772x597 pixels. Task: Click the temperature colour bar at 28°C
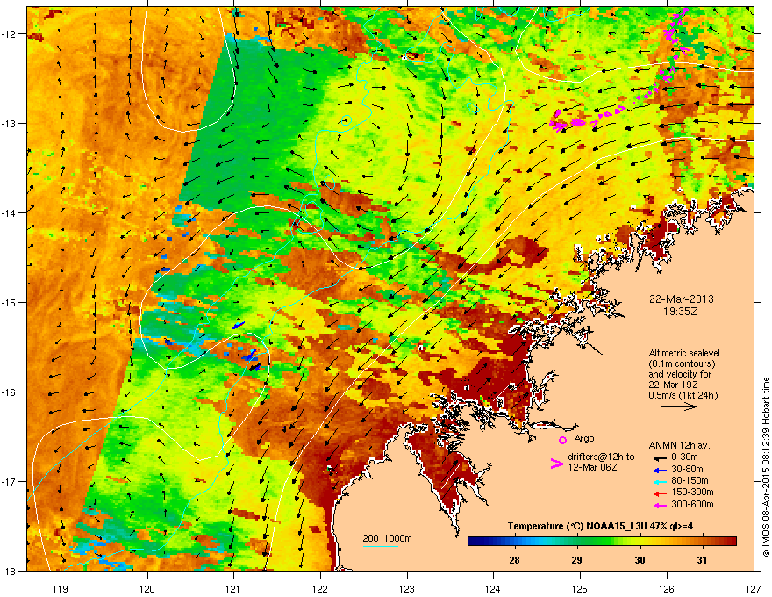tap(514, 542)
